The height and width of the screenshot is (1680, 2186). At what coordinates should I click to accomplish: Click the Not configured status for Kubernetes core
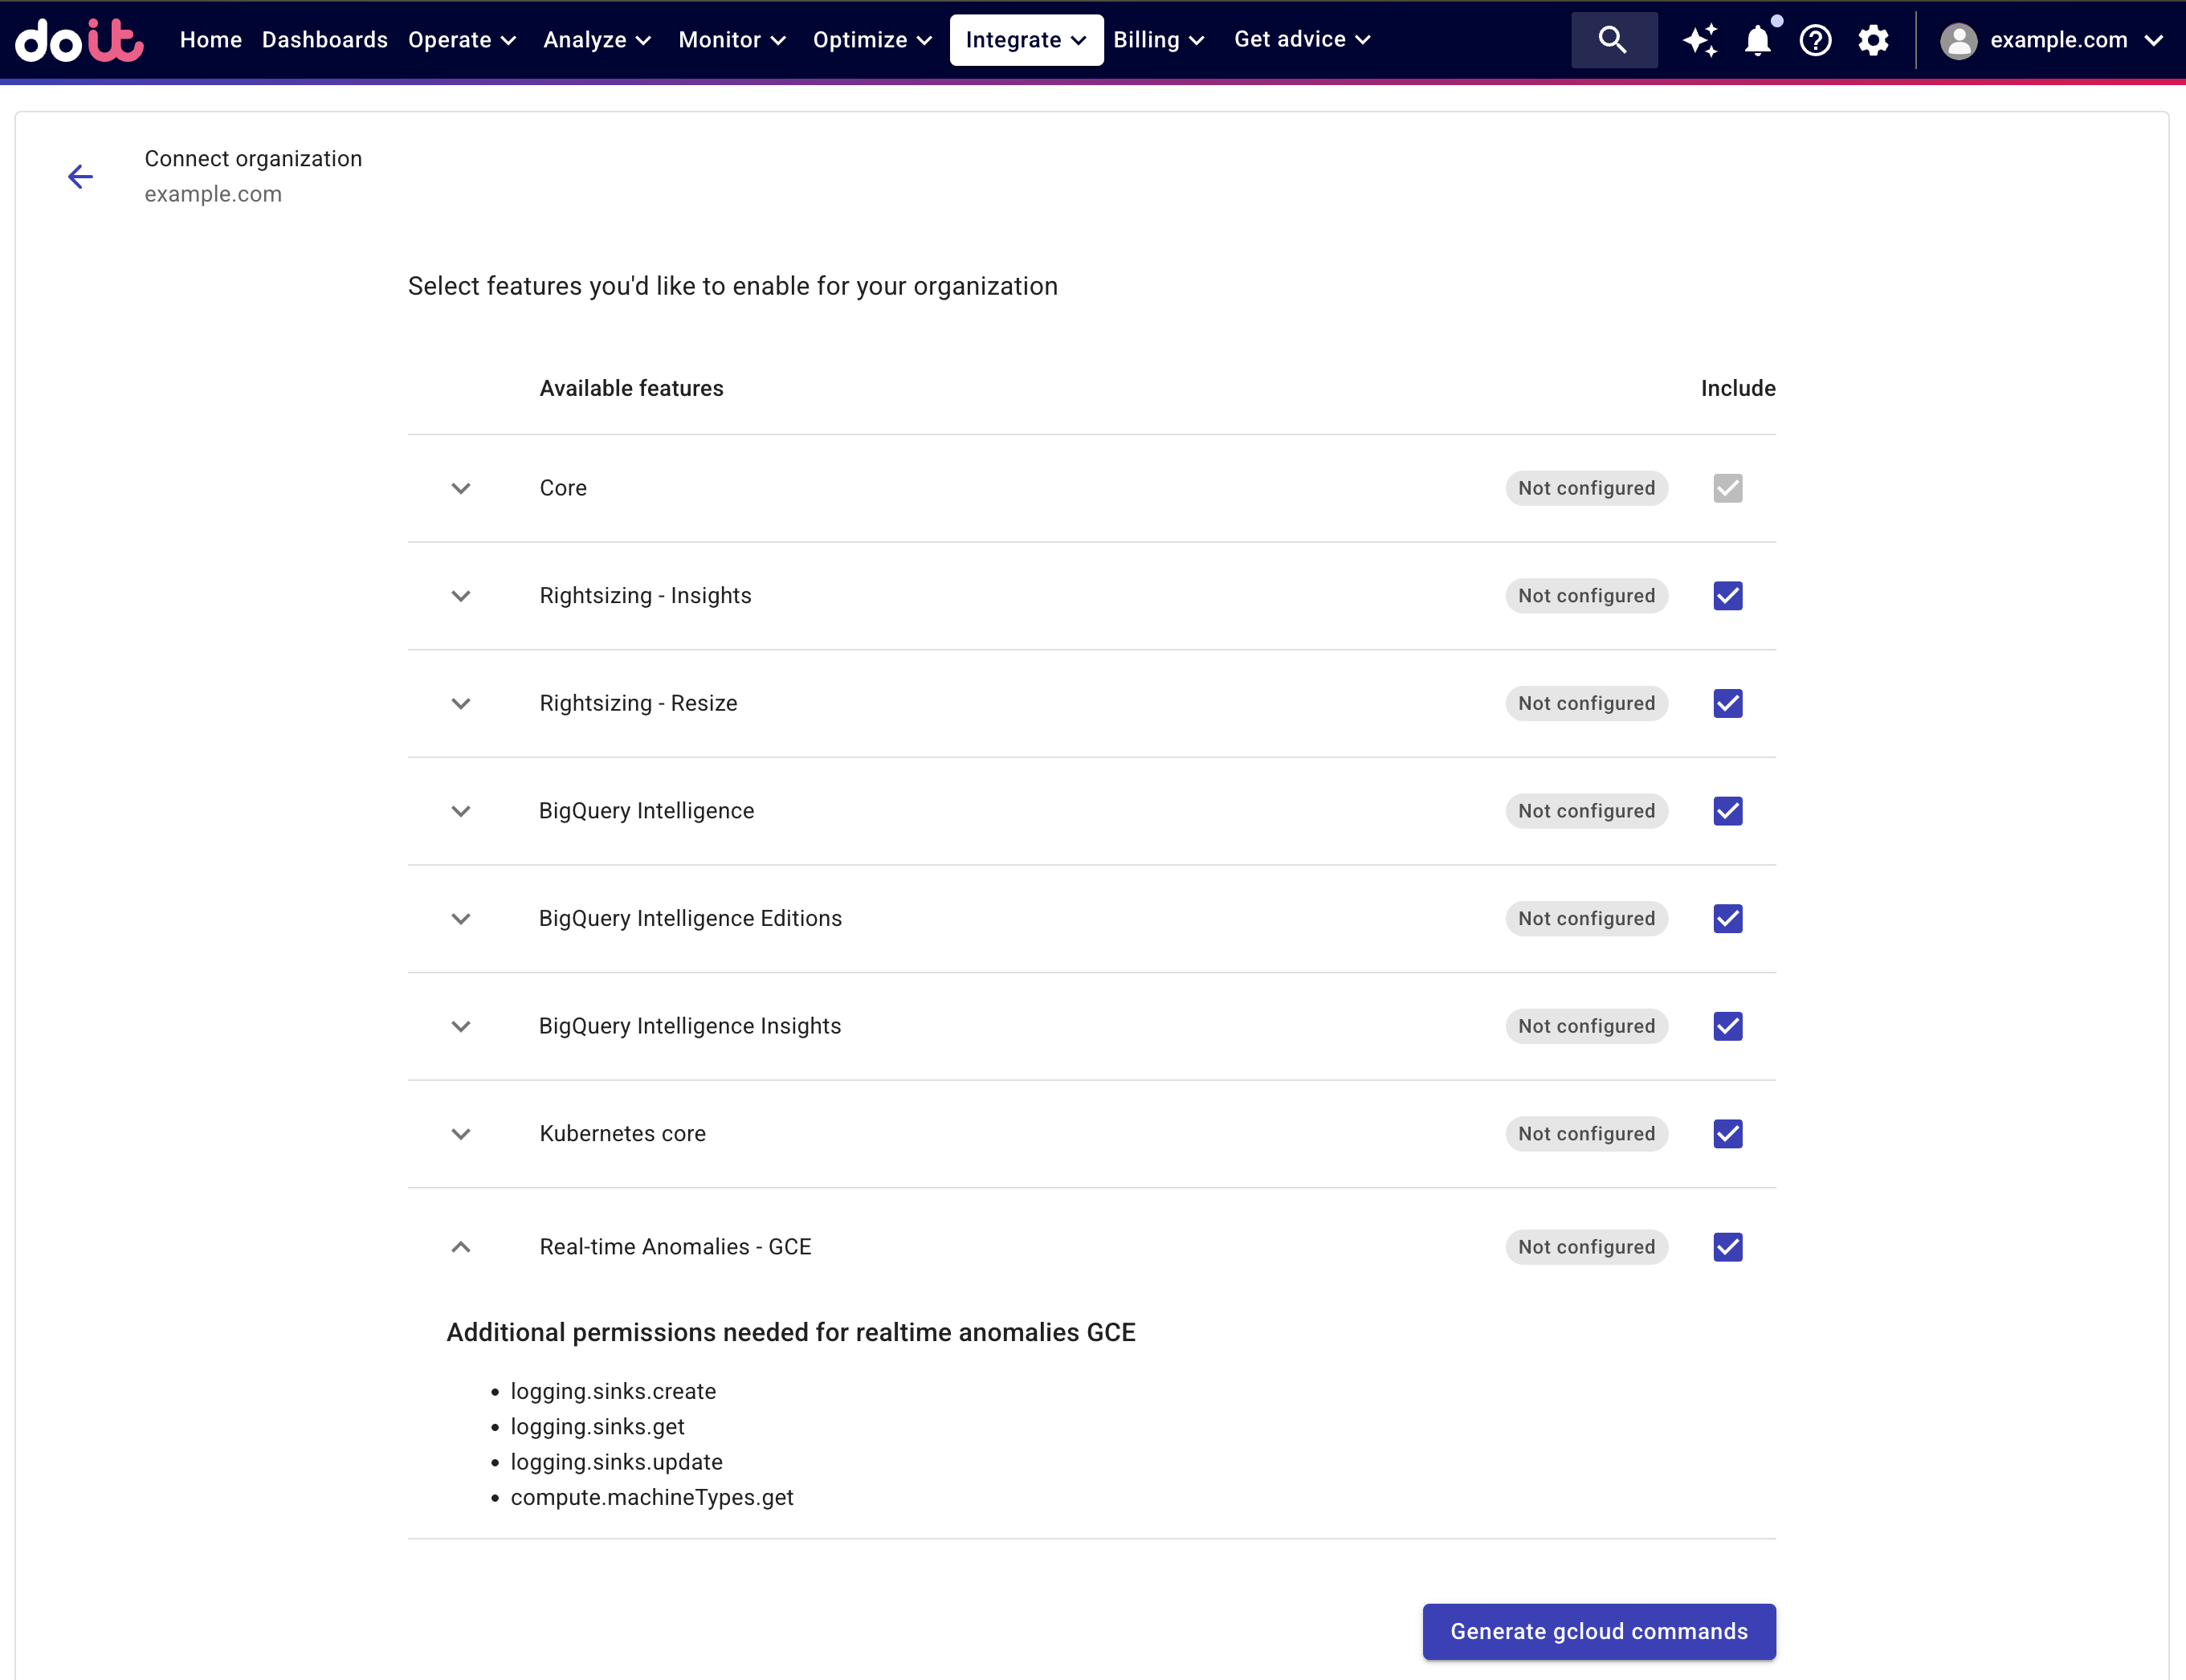[x=1585, y=1133]
